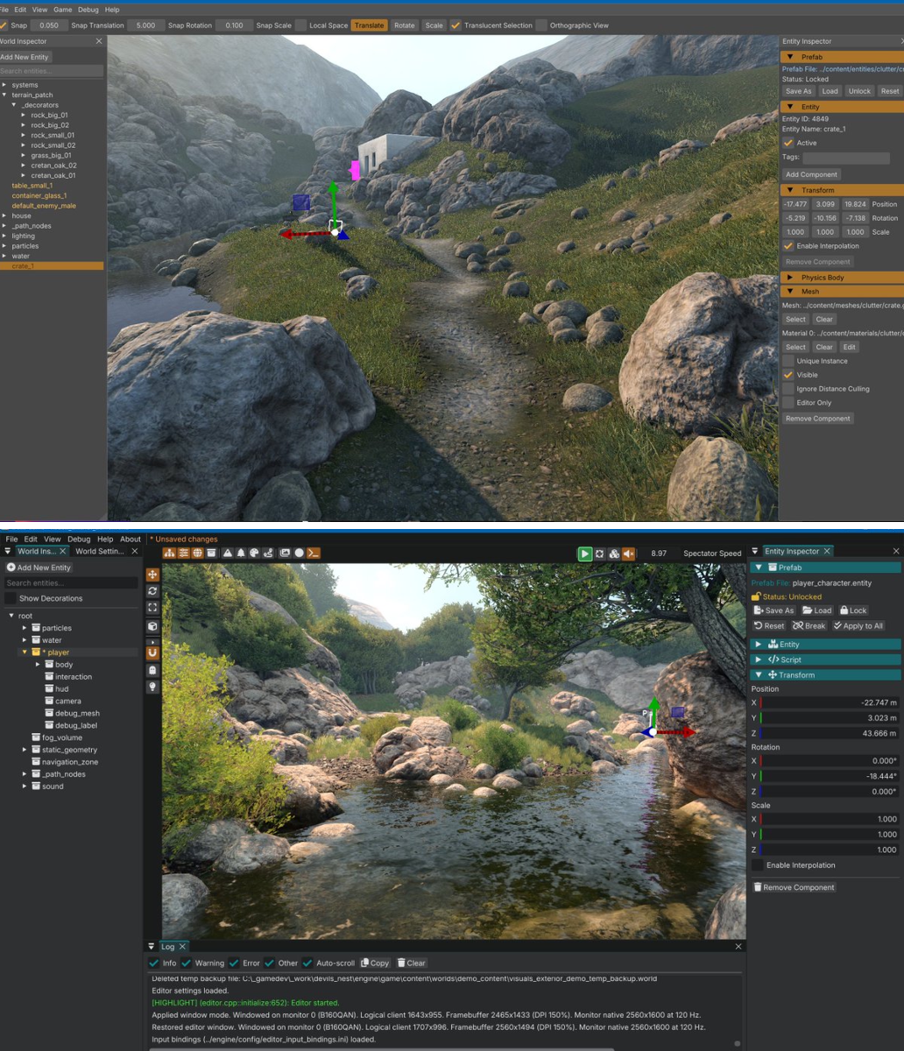The image size is (904, 1051).
Task: Click Add New Entity with plus icon
Action: tap(39, 568)
